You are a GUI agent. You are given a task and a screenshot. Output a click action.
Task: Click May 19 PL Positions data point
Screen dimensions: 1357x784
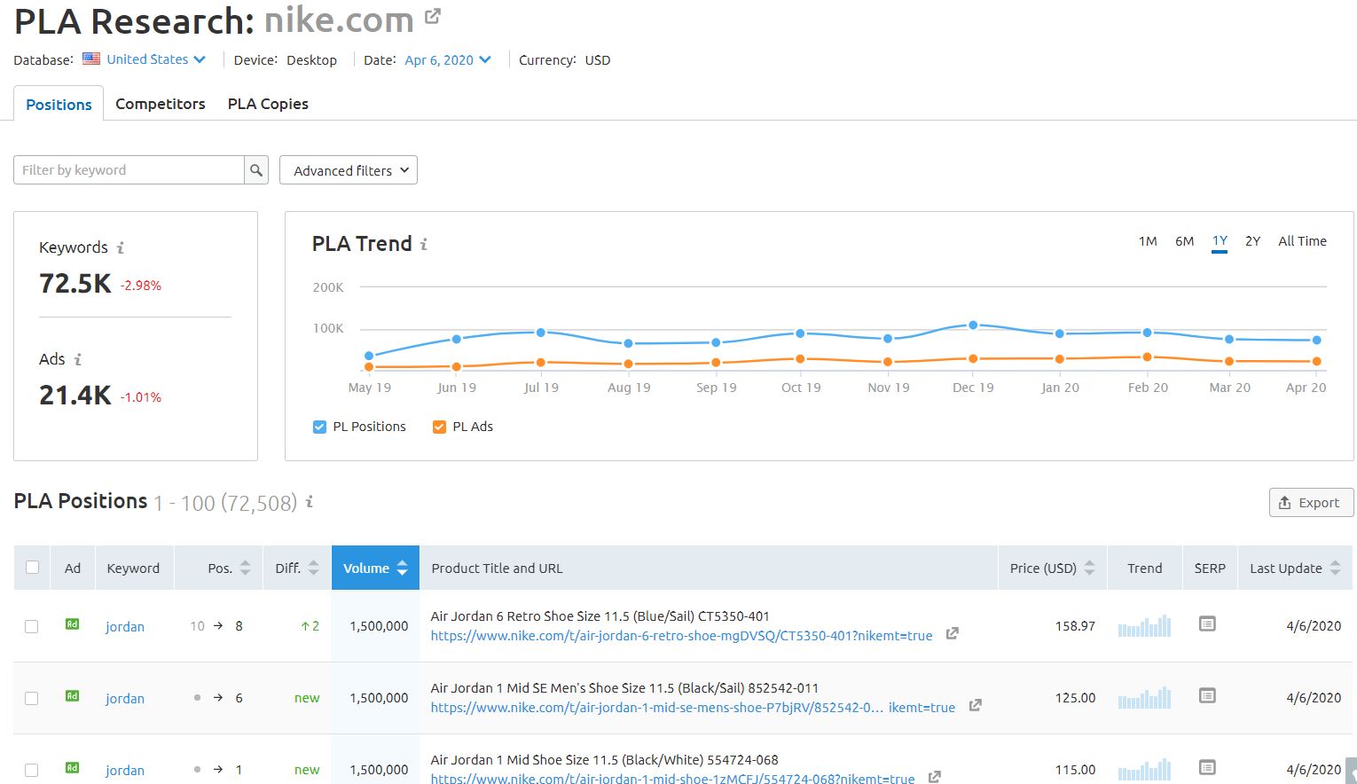pyautogui.click(x=369, y=356)
